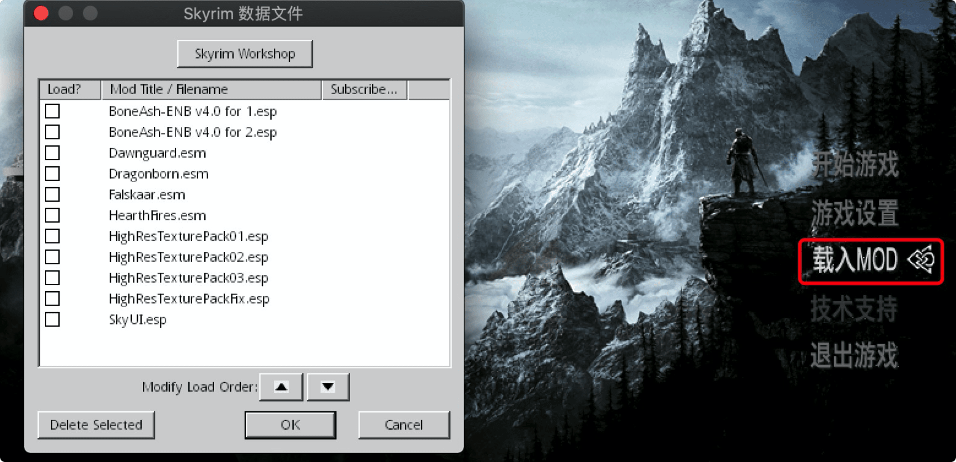The image size is (956, 462).
Task: Enable the SkyUI.esp checkbox
Action: pos(52,319)
